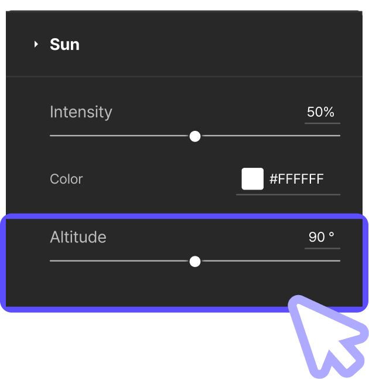369x379 pixels.
Task: Click the Altitude label text
Action: (x=78, y=237)
